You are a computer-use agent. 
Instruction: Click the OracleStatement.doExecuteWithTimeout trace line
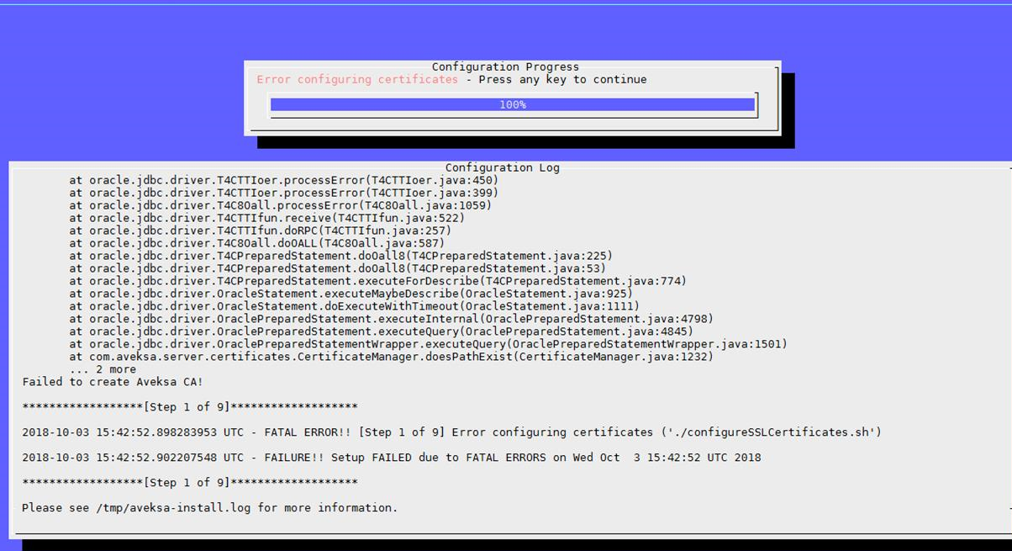coord(354,306)
